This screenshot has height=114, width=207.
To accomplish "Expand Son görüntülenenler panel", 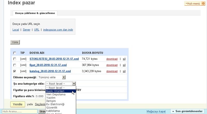I will point(188,111).
